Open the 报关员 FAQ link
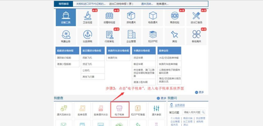This screenshot has width=263, height=126. pyautogui.click(x=174, y=125)
